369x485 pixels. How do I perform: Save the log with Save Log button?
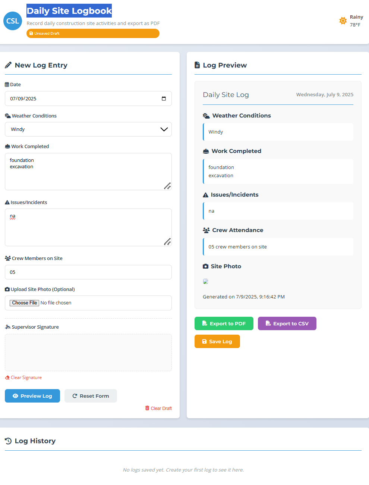click(217, 341)
